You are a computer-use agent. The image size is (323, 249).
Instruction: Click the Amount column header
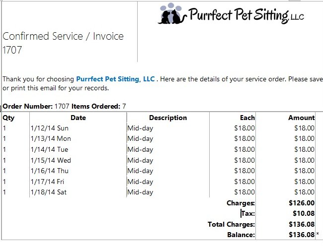[301, 118]
